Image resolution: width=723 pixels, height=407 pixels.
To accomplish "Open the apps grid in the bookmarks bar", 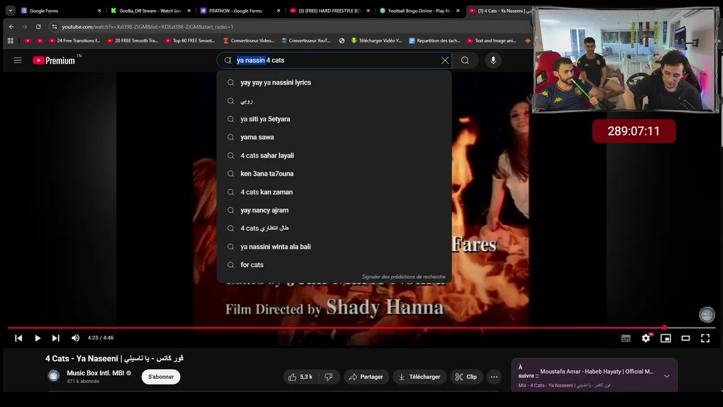I will pos(10,41).
